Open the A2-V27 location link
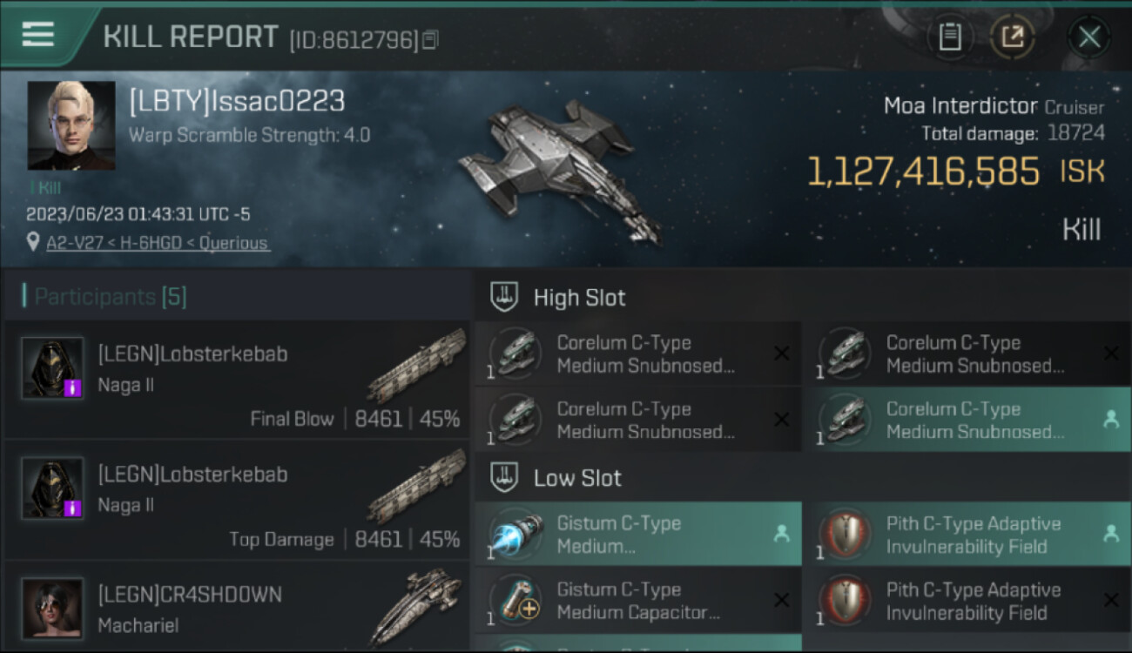This screenshot has height=653, width=1132. tap(157, 243)
